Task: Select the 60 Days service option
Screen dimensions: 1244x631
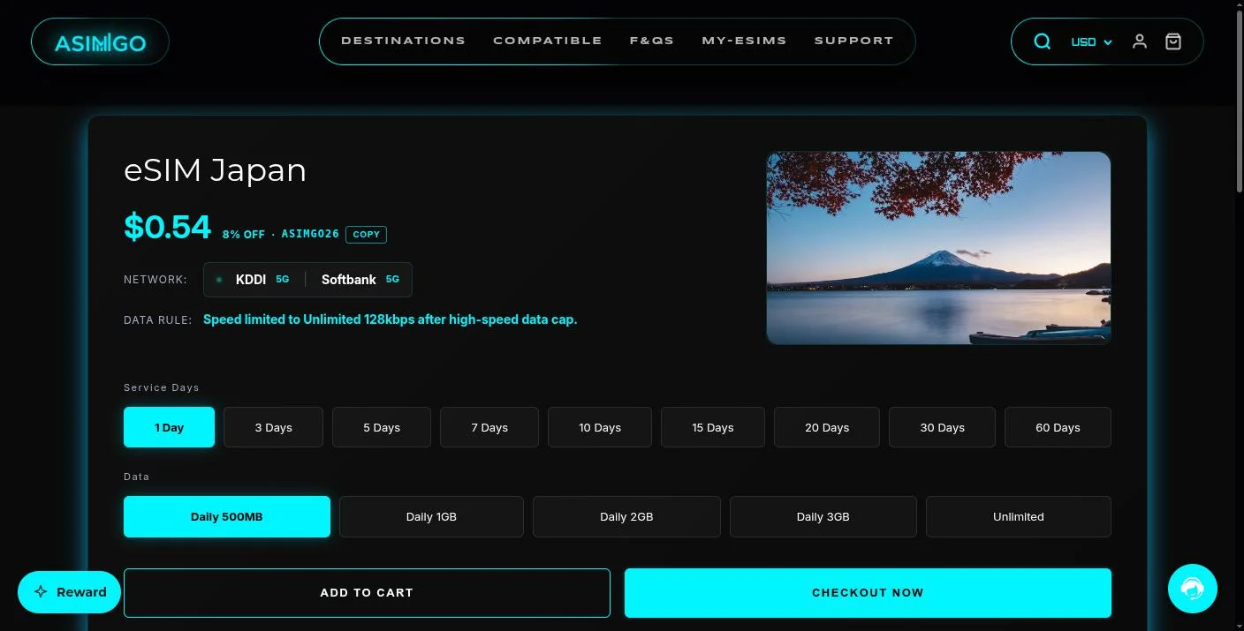Action: point(1058,427)
